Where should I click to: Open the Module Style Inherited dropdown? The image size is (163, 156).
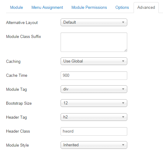[94, 145]
